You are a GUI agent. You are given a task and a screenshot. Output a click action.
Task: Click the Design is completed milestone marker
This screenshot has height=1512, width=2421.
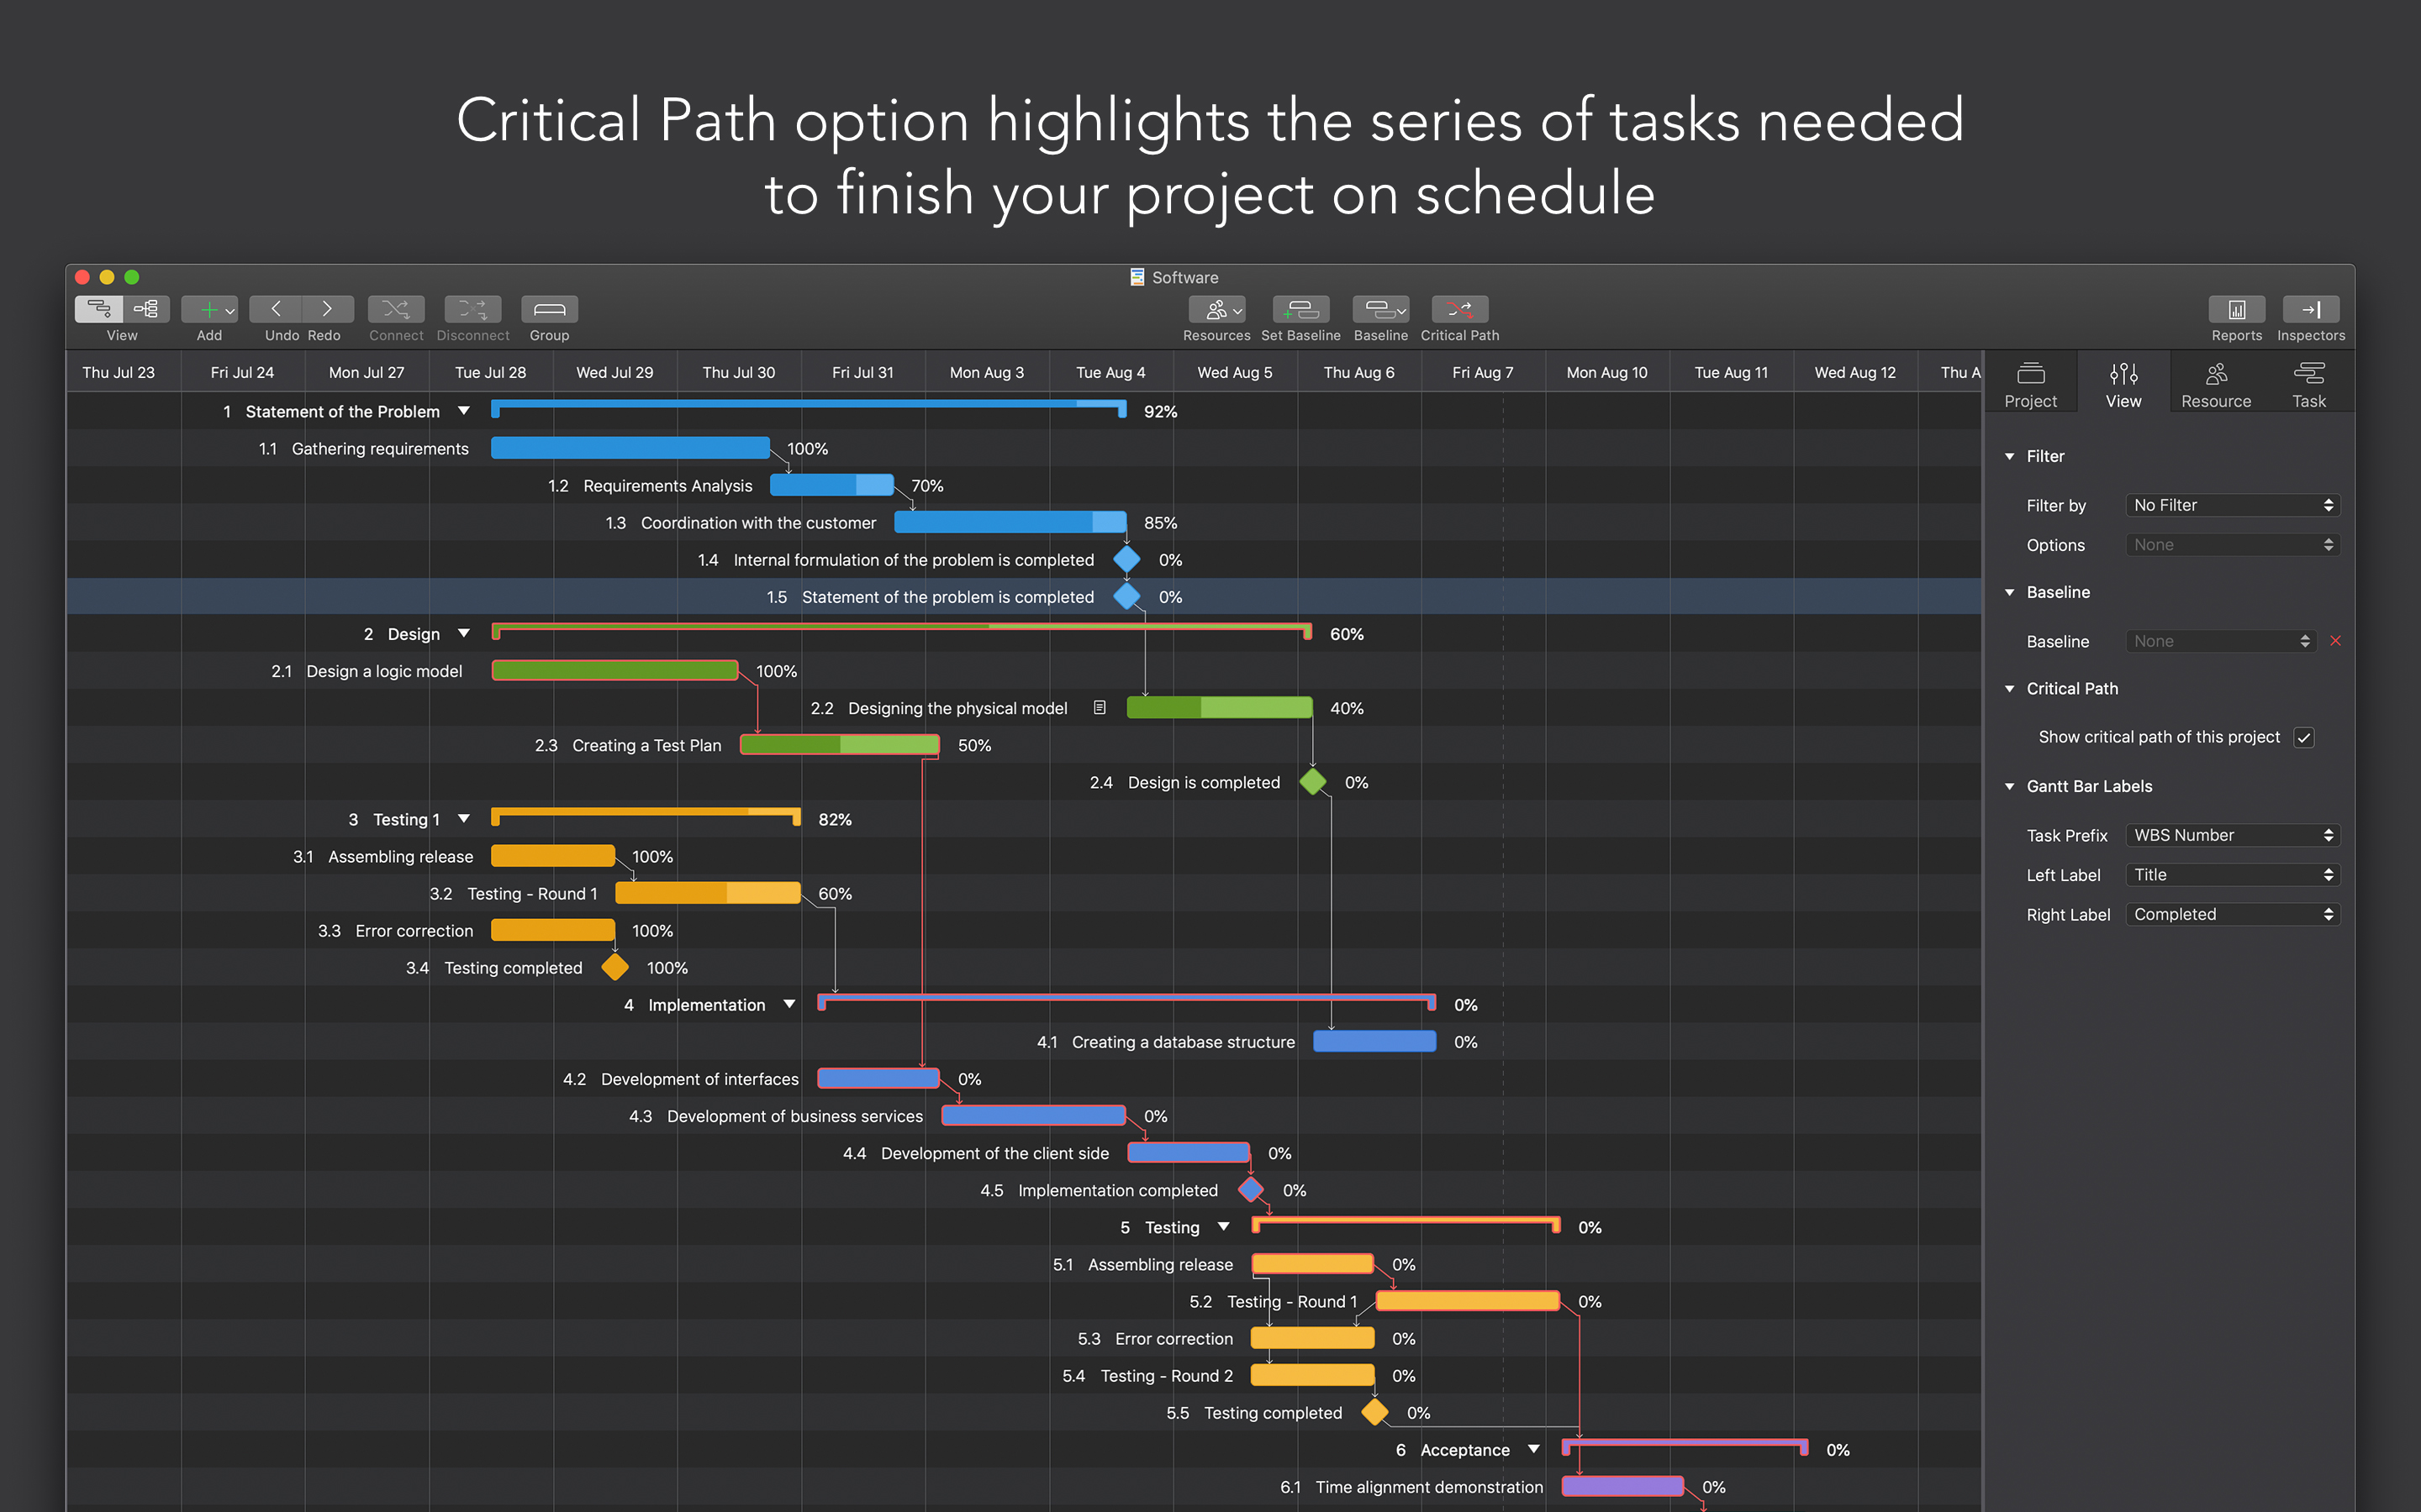tap(1314, 780)
